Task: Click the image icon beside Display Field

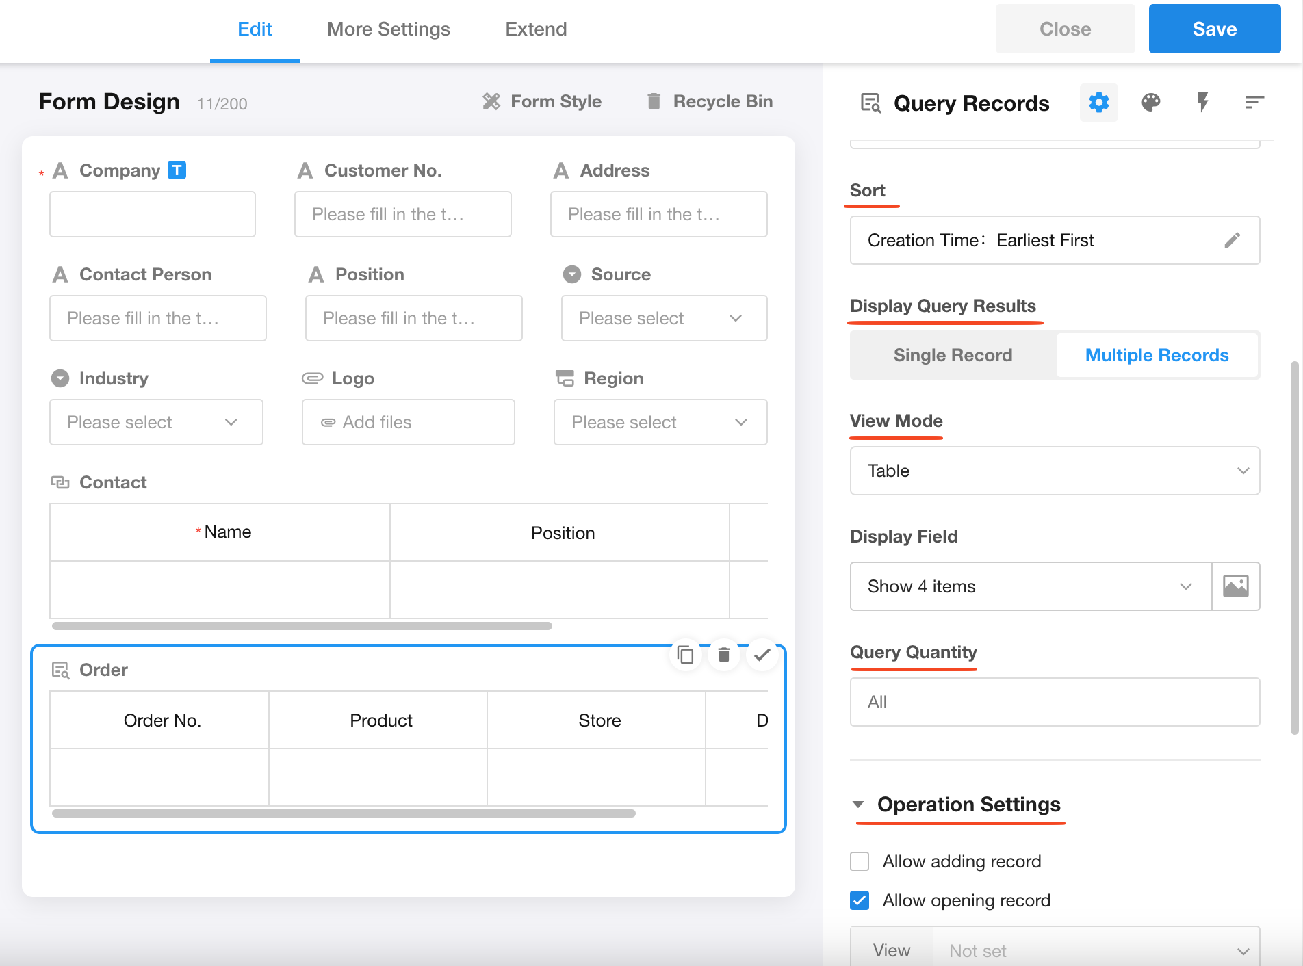Action: [1235, 586]
